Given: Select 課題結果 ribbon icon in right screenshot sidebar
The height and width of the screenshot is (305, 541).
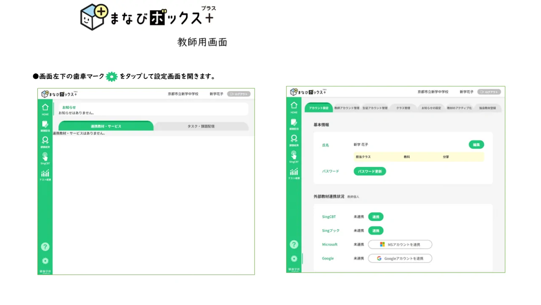Looking at the screenshot, I should tap(294, 139).
